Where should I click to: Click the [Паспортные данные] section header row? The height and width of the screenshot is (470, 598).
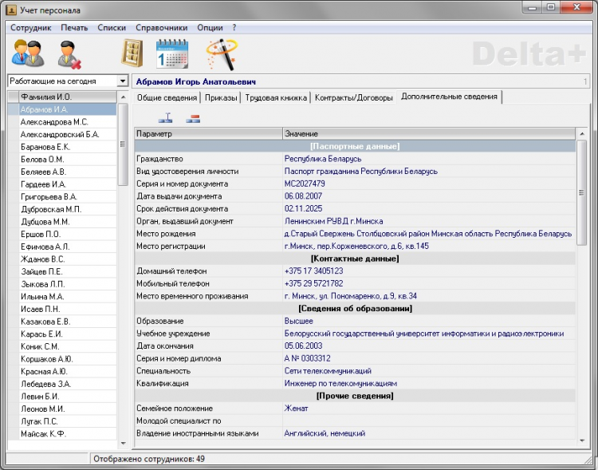pyautogui.click(x=355, y=146)
